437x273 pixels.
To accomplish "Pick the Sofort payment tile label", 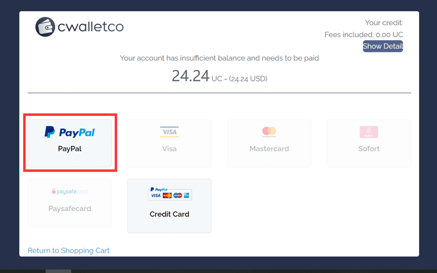I will (x=369, y=149).
